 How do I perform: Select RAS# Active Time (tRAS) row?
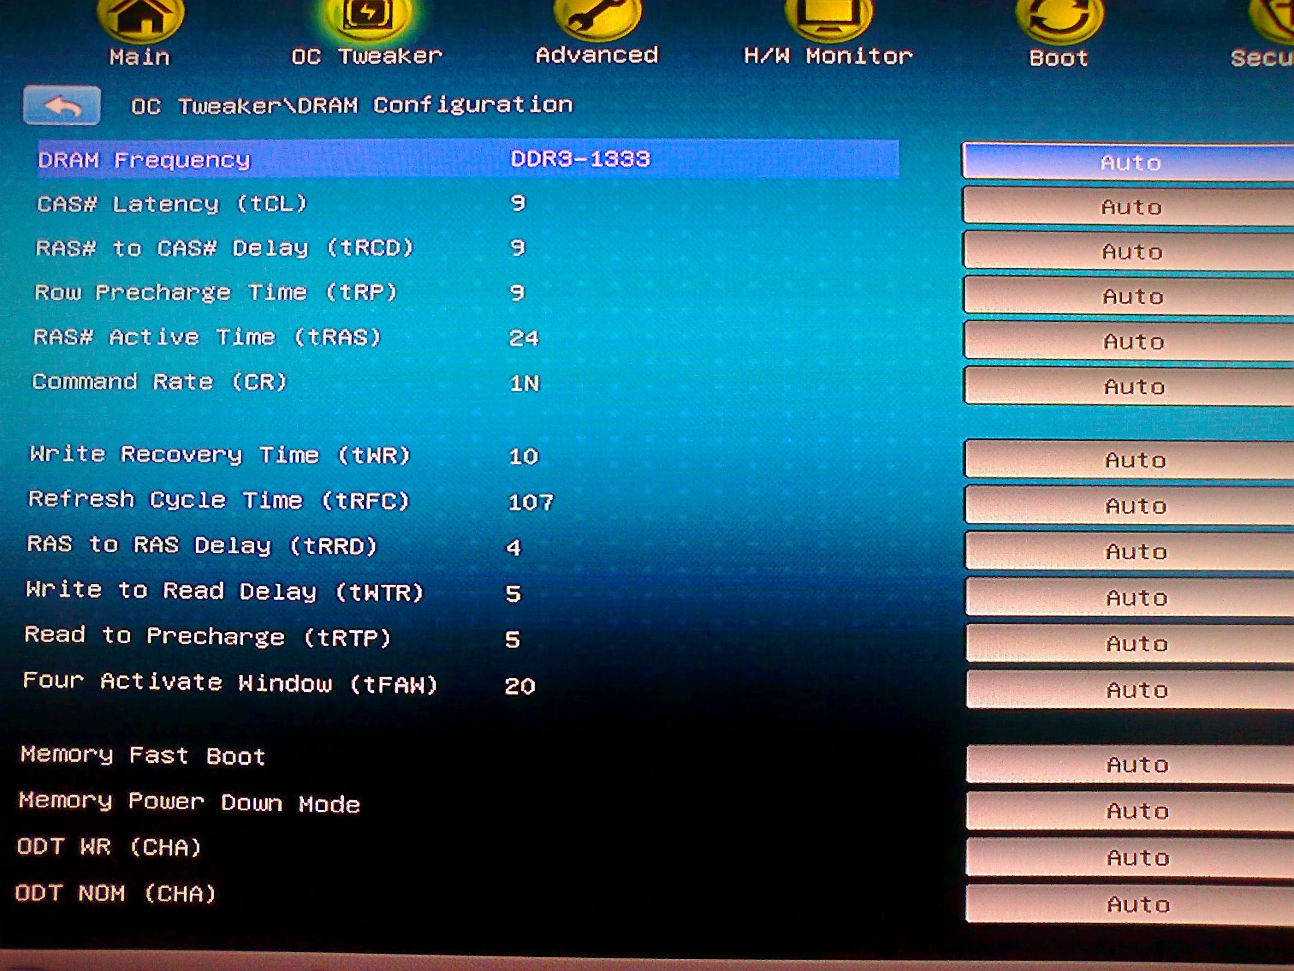coord(207,337)
